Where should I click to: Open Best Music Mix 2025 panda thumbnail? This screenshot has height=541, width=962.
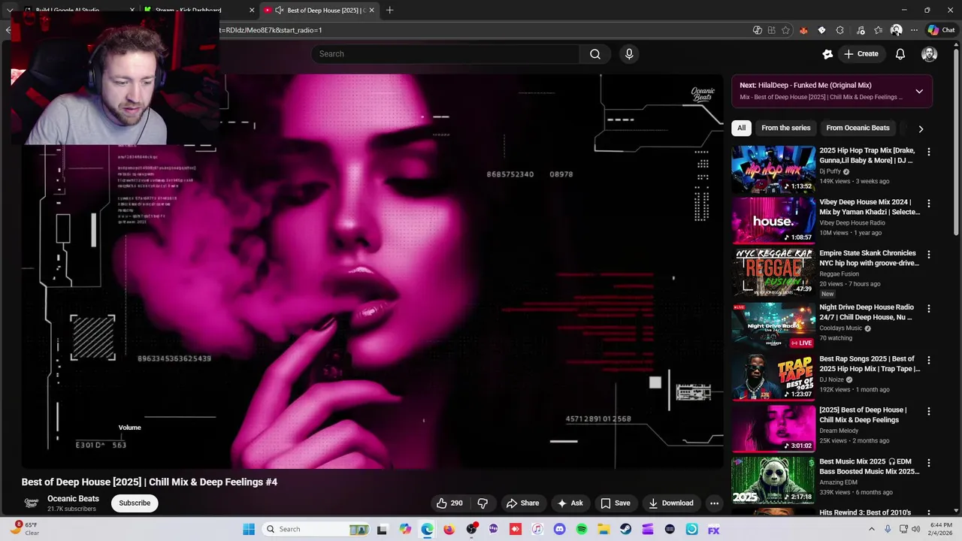point(773,481)
